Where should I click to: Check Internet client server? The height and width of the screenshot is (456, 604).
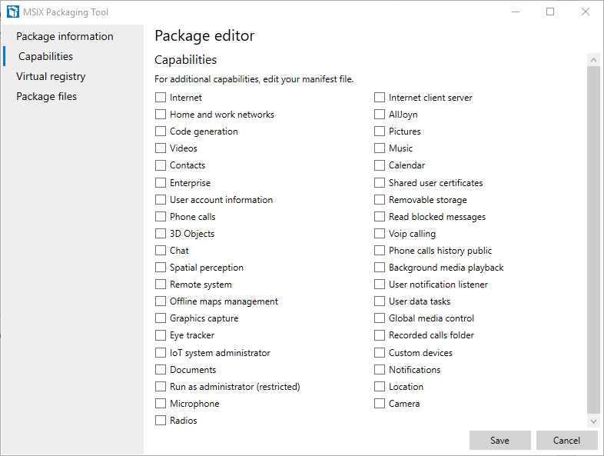(380, 97)
